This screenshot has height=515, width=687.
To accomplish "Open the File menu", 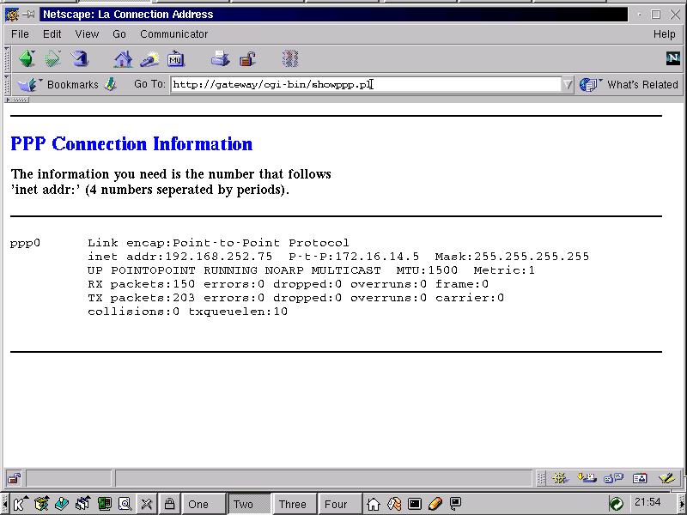I will pyautogui.click(x=20, y=34).
